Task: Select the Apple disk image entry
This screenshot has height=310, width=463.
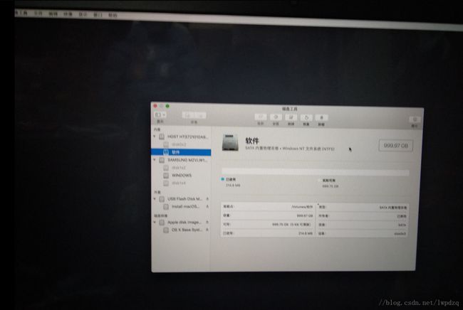Action: pyautogui.click(x=181, y=222)
